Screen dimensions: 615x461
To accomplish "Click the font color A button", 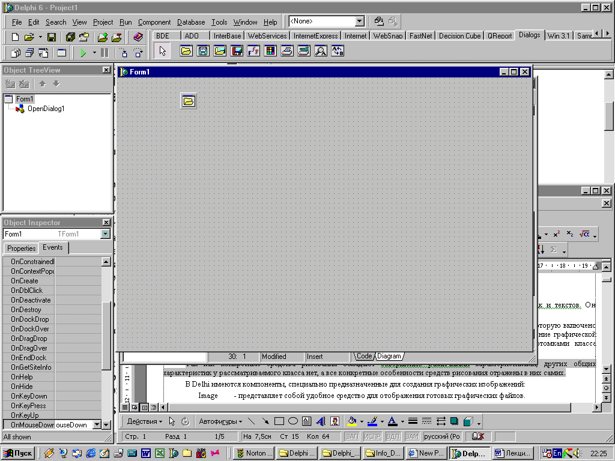I will (x=393, y=421).
